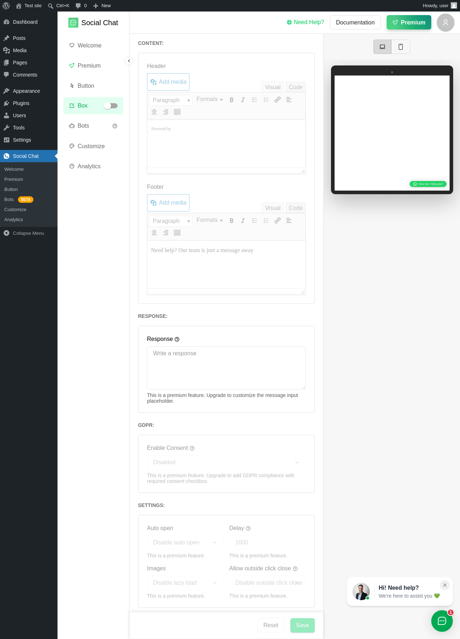Open Paragraph dropdown in Header editor
The width and height of the screenshot is (460, 639).
(x=171, y=100)
